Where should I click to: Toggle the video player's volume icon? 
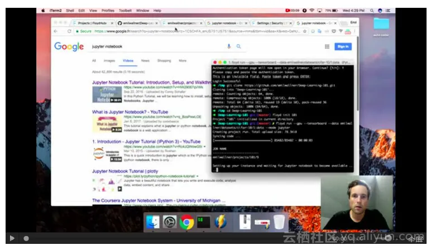[x=389, y=238]
